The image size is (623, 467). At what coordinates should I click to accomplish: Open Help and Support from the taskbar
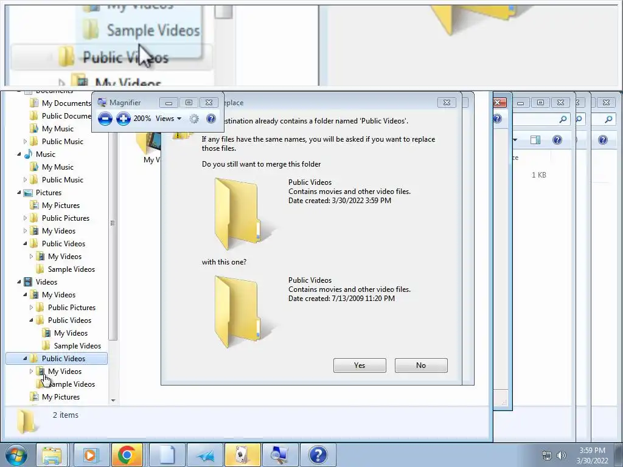(318, 455)
